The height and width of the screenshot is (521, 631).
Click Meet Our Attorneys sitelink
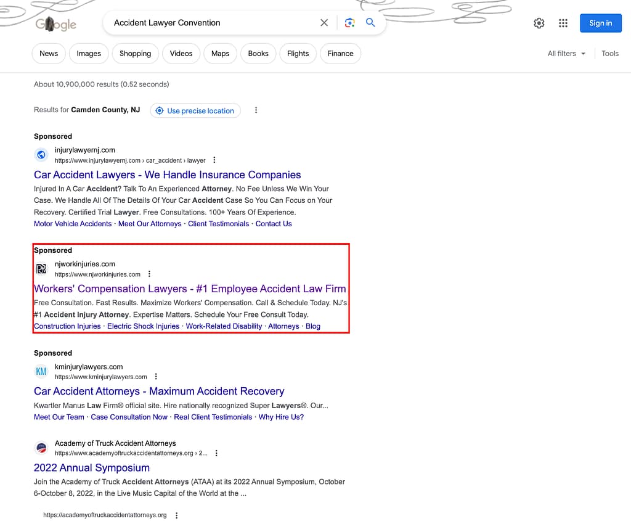(x=150, y=224)
